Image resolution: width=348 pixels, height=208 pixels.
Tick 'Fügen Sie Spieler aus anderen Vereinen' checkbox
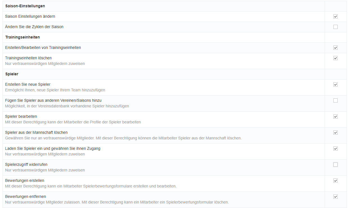point(335,101)
